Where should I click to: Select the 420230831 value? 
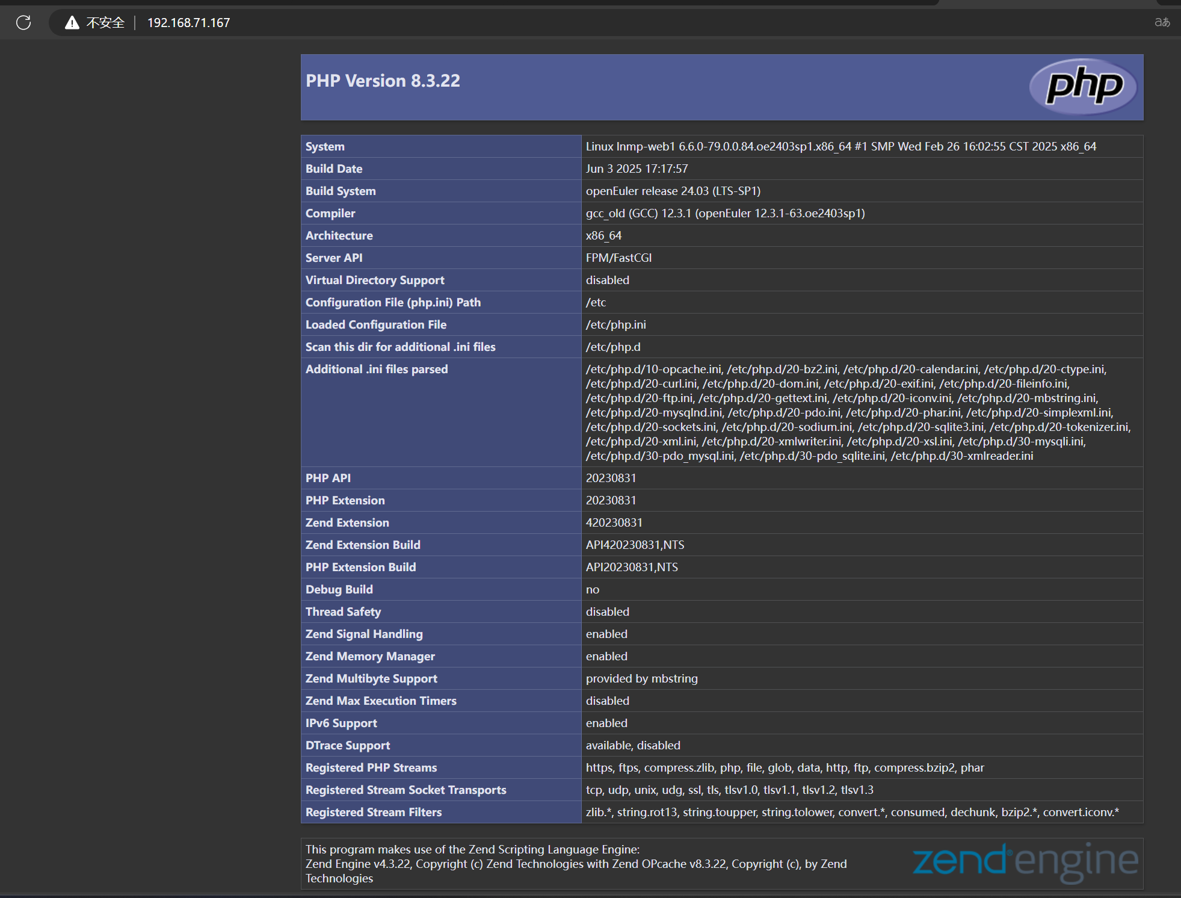coord(614,522)
